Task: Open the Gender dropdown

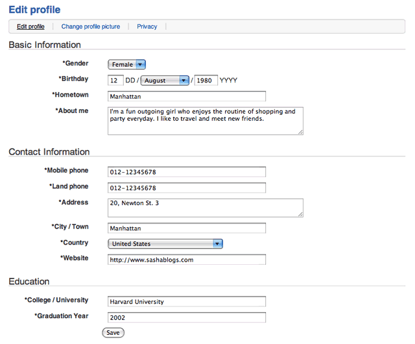Action: 126,64
